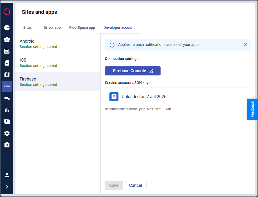258x197 pixels.
Task: Open the developer code clipboard icon
Action: 7,145
